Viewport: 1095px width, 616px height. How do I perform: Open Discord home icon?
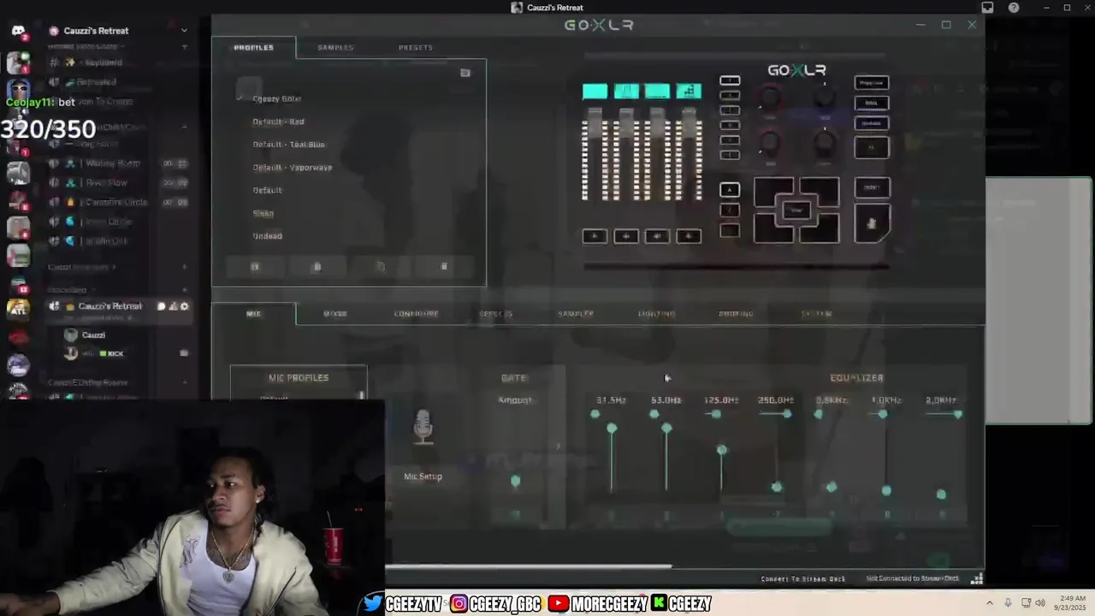18,32
